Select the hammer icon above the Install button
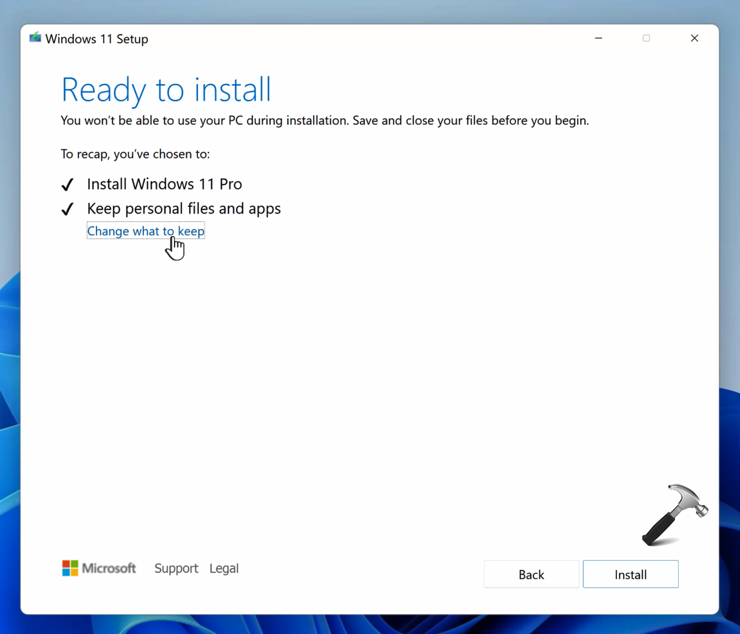 click(676, 515)
